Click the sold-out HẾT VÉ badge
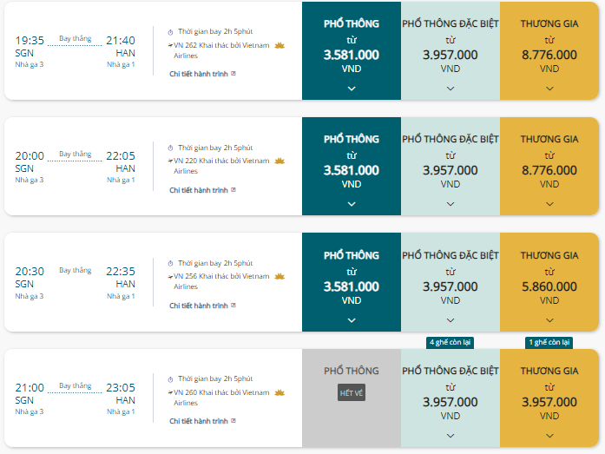 (x=352, y=392)
